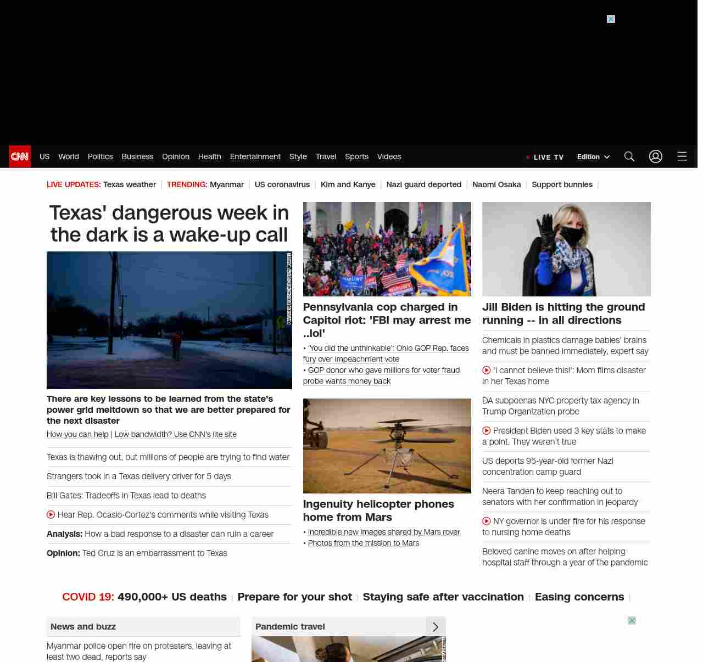
Task: Go to the Entertainment section
Action: pos(255,156)
